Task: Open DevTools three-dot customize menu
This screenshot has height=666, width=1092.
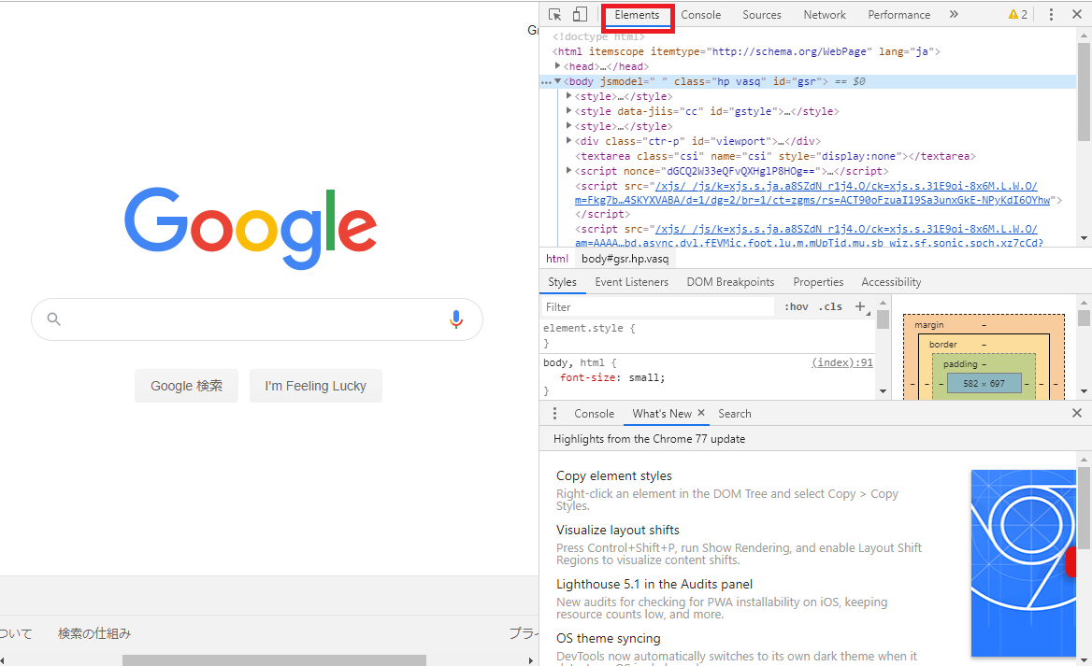Action: point(1051,15)
